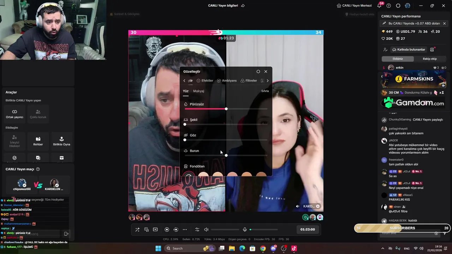Adjust the speaker volume slider
Image resolution: width=452 pixels, height=254 pixels.
[225, 230]
